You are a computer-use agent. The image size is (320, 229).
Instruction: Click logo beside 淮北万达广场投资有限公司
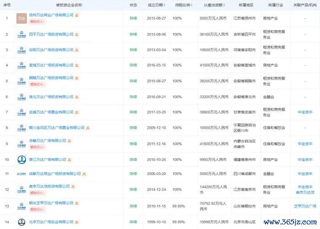(21, 97)
